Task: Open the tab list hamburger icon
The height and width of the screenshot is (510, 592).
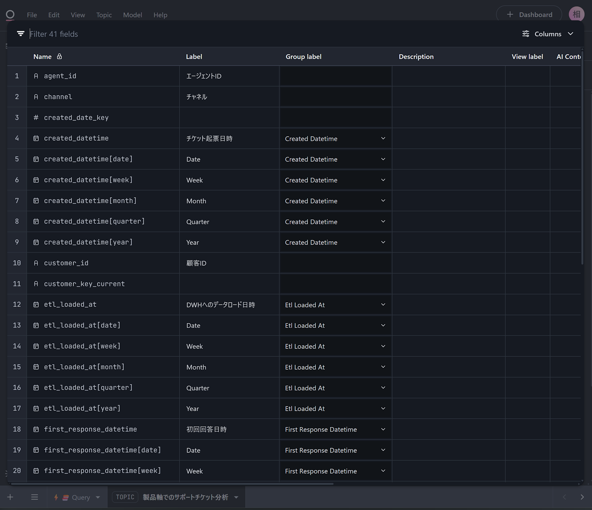Action: 35,497
